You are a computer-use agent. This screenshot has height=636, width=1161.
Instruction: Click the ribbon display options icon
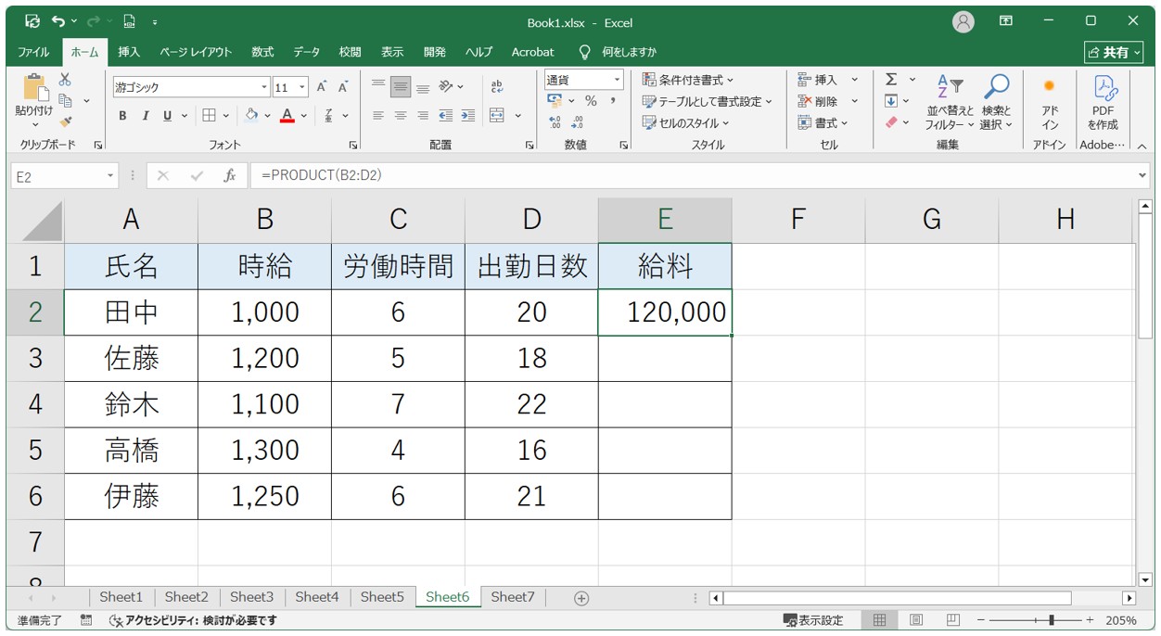[1006, 20]
